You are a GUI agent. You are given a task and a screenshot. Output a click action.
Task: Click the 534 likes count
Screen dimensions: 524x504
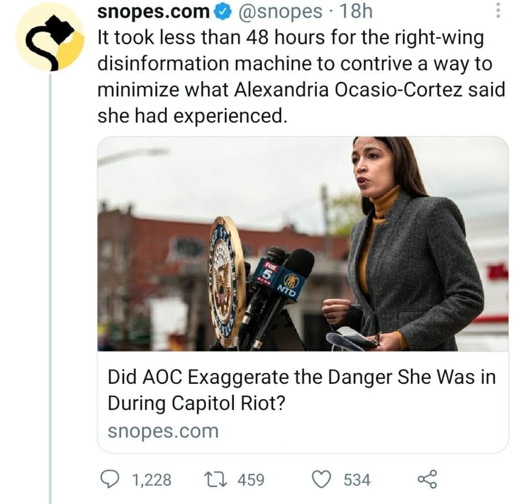coord(357,480)
